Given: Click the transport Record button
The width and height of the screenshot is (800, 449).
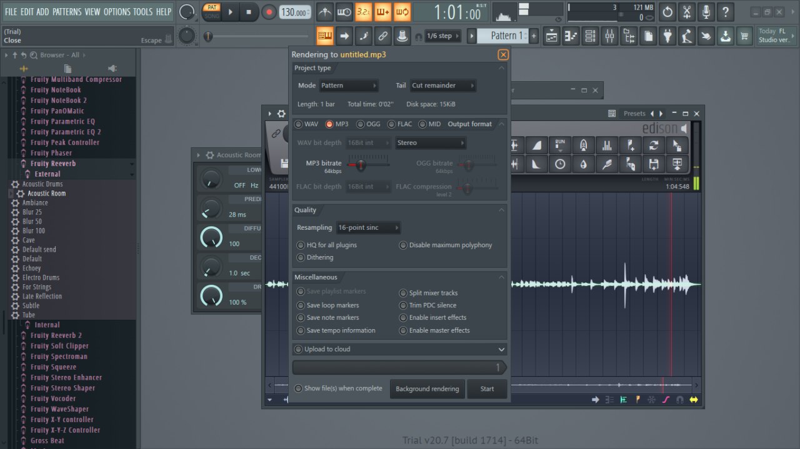Looking at the screenshot, I should pyautogui.click(x=269, y=11).
